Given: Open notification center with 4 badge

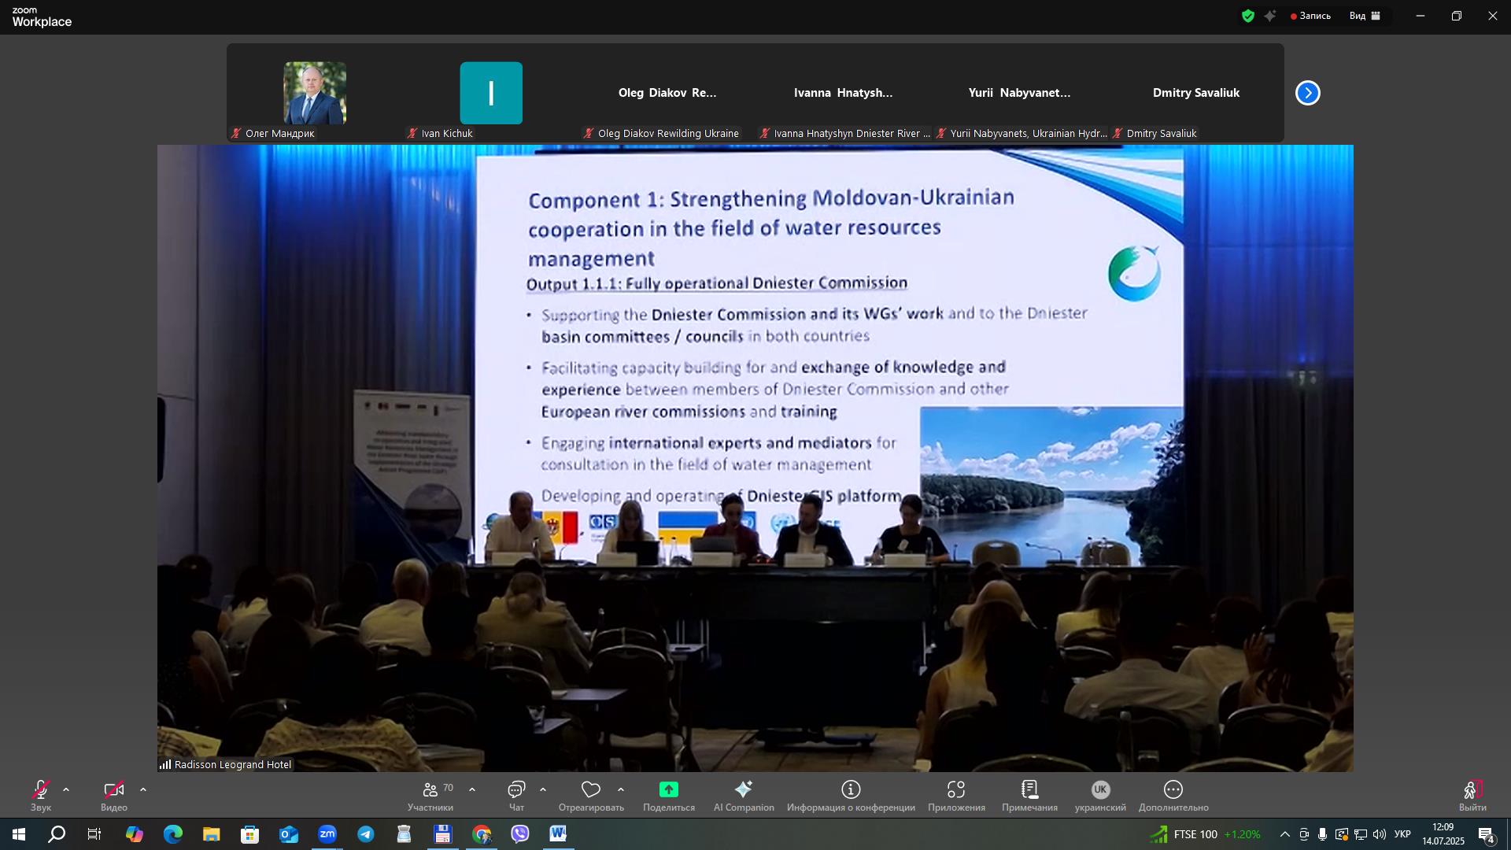Looking at the screenshot, I should click(x=1487, y=835).
